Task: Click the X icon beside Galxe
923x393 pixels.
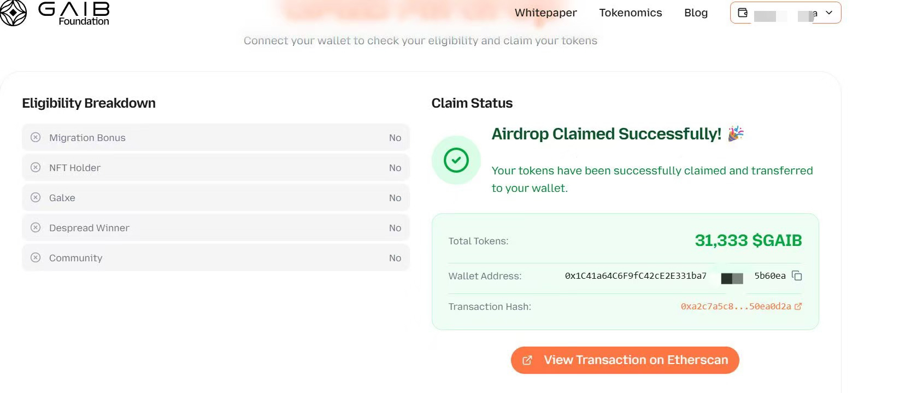Action: 36,198
